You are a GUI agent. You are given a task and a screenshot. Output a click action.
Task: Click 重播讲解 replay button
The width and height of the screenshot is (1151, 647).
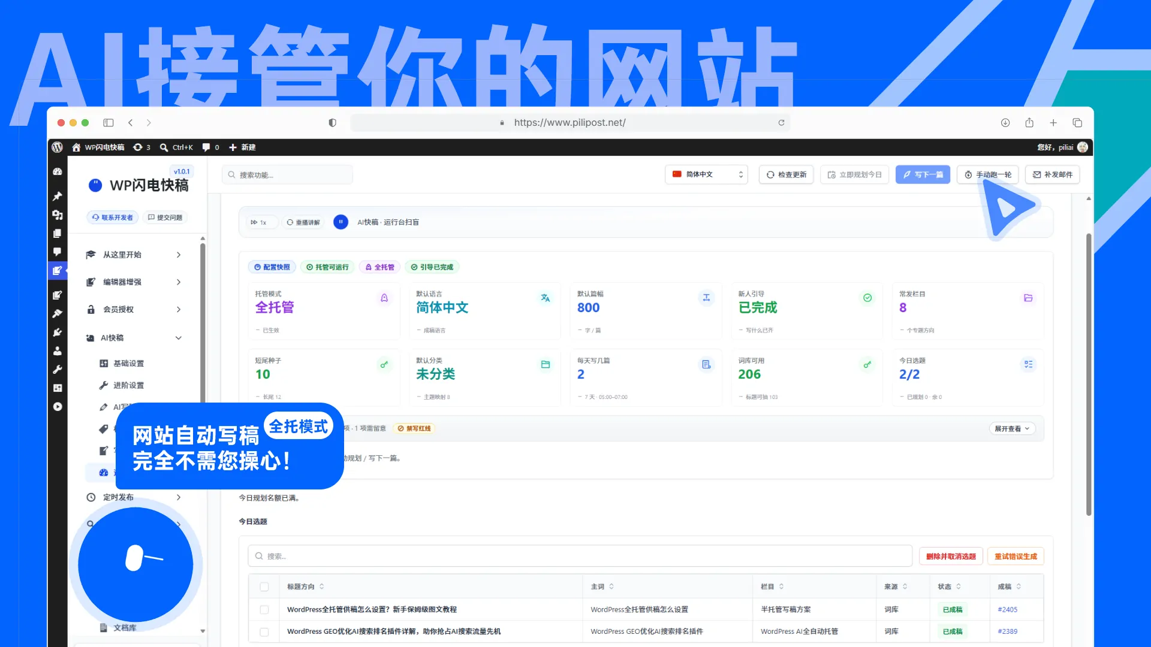coord(303,222)
